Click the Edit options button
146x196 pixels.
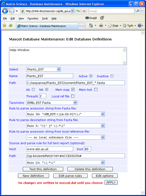105,176
